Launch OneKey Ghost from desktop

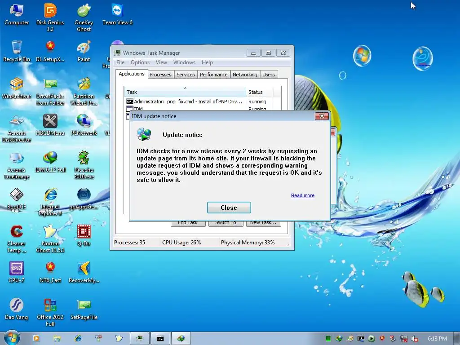click(x=84, y=18)
